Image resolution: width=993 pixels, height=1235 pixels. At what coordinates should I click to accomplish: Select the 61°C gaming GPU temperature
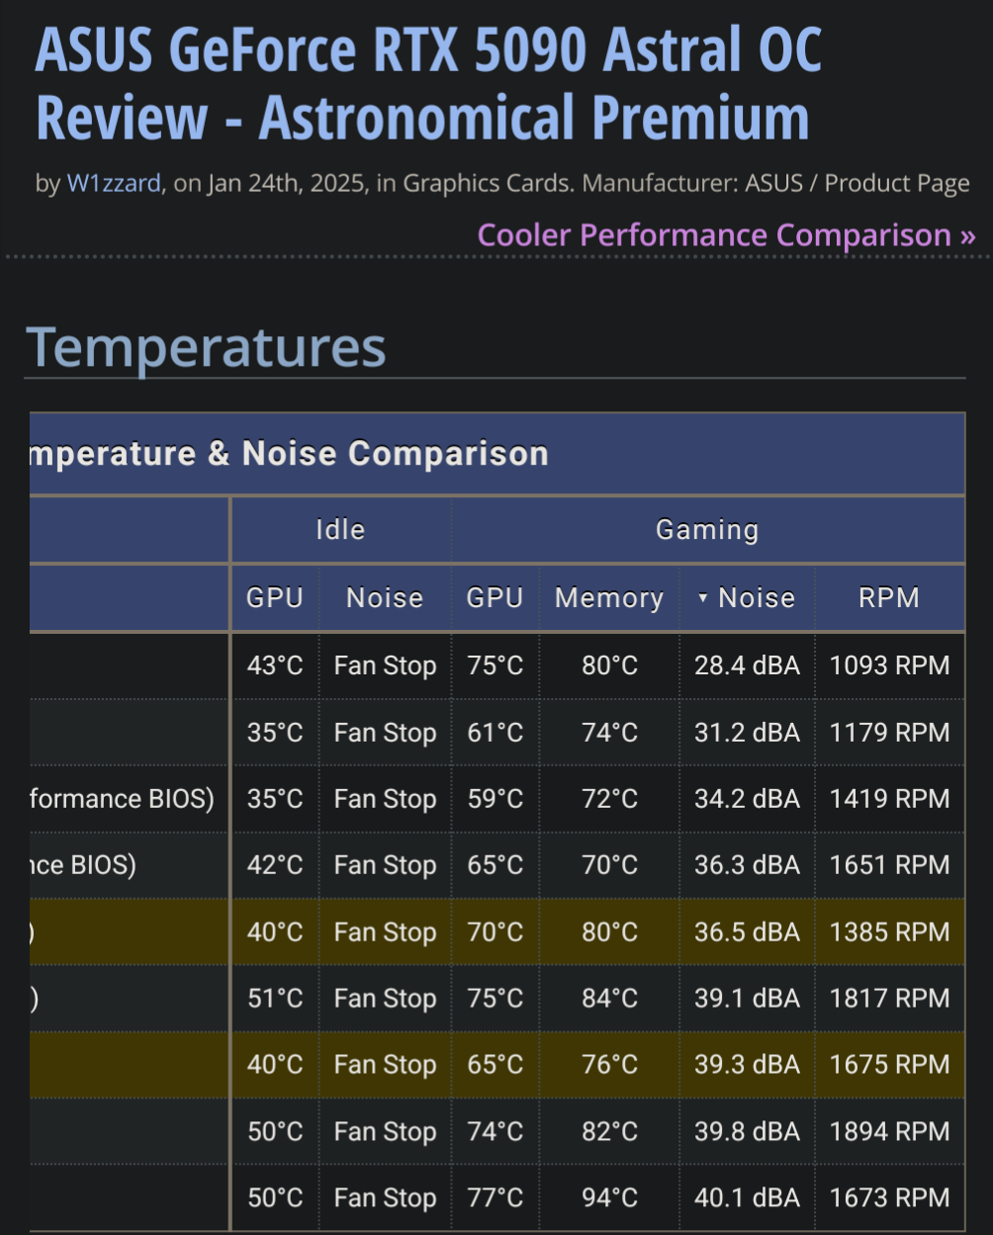click(x=495, y=733)
